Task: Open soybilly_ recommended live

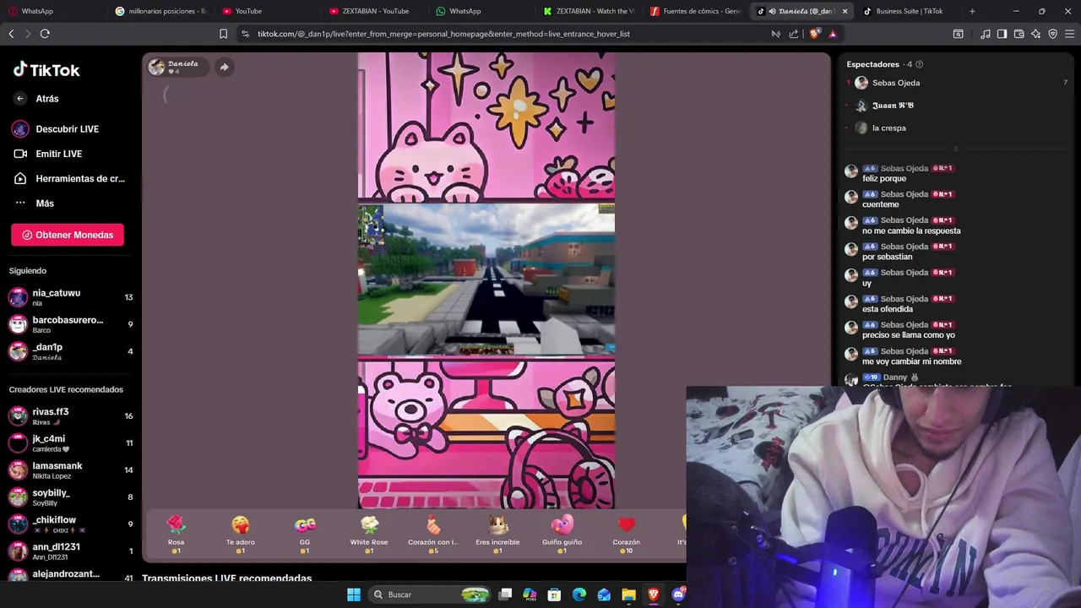Action: [69, 497]
